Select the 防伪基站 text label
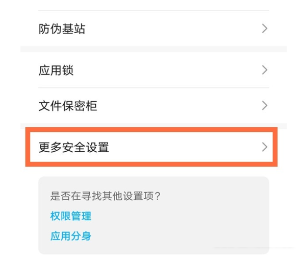The height and width of the screenshot is (257, 306). click(x=62, y=29)
